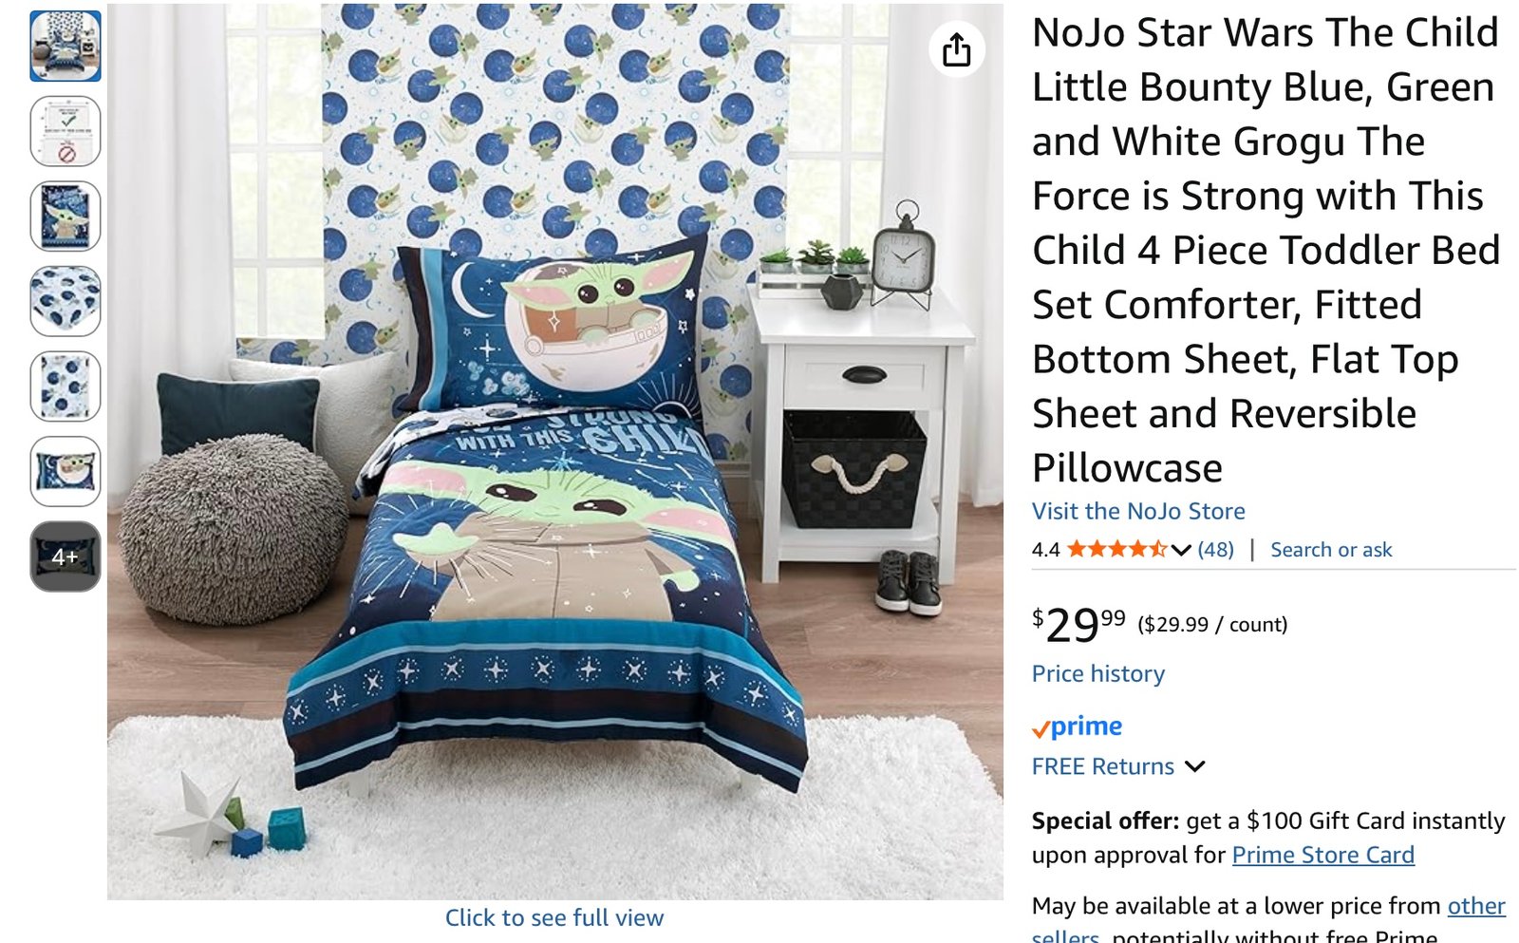Select the first bedroom scene thumbnail

click(x=66, y=46)
